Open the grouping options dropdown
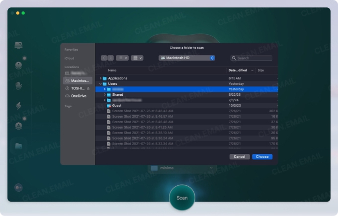Image resolution: width=338 pixels, height=216 pixels. (137, 58)
